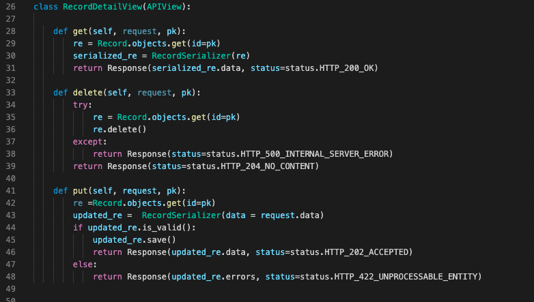Place cursor on the RecordDetailView class name

click(x=102, y=7)
